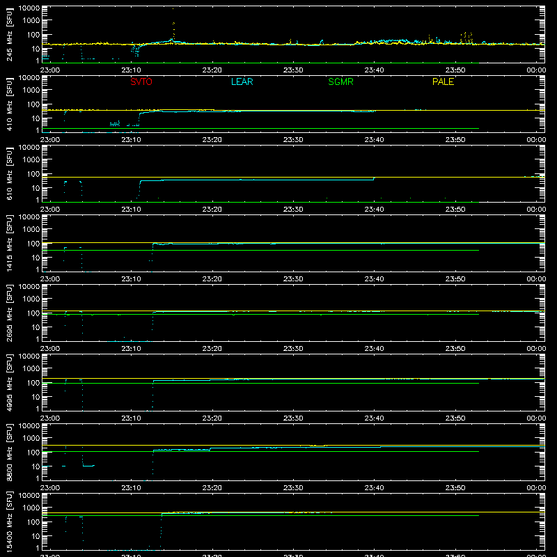Select the '610 MHz [SFU]' axis title
Viewport: 557px width, 557px height.
[x=9, y=173]
